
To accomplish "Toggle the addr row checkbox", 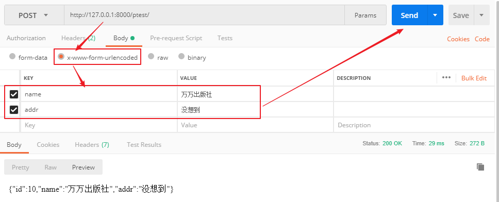I will (x=14, y=110).
